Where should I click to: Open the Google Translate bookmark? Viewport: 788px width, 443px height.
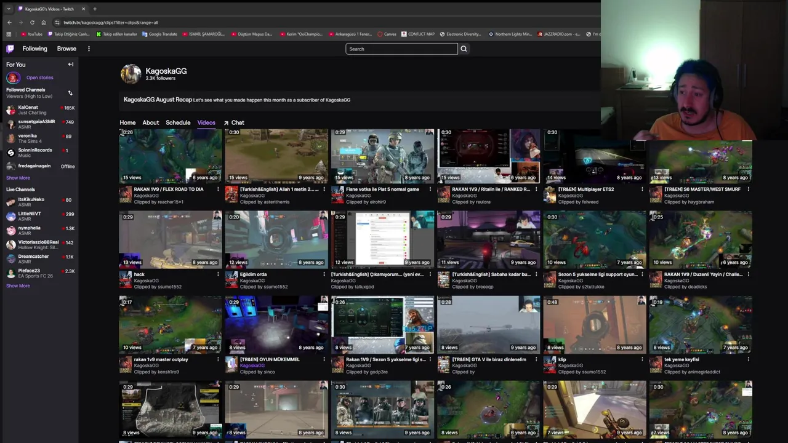(x=159, y=34)
